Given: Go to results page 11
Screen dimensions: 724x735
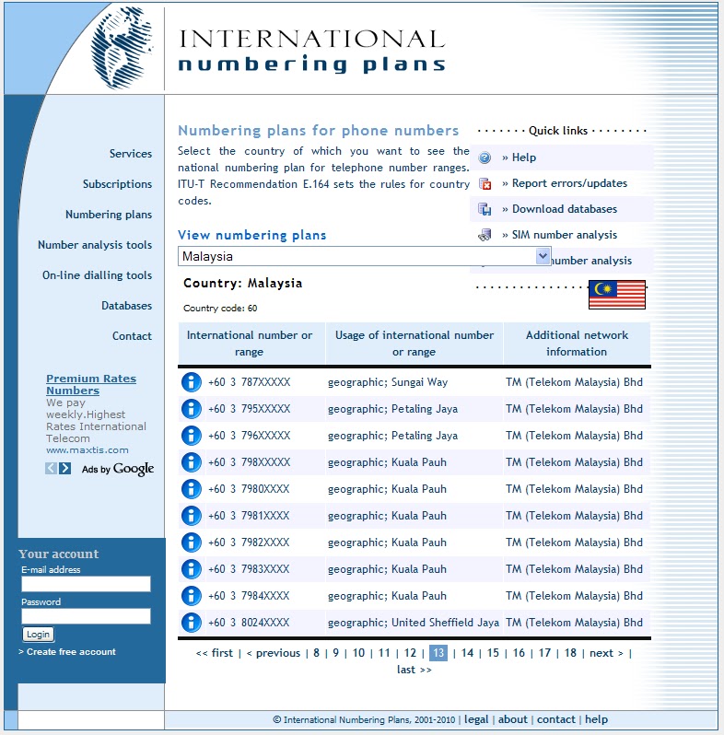Looking at the screenshot, I should click(384, 653).
